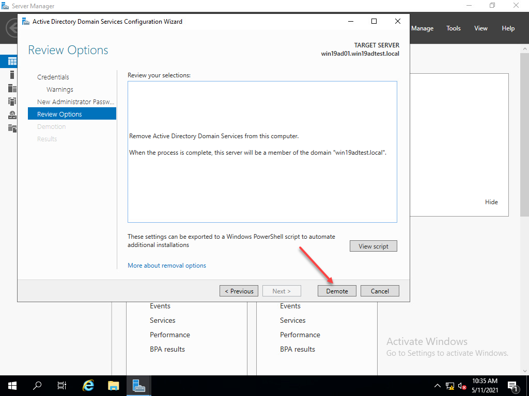Screen dimensions: 529x396
Task: Hide the notifications pane using the Hide link
Action: (491, 202)
